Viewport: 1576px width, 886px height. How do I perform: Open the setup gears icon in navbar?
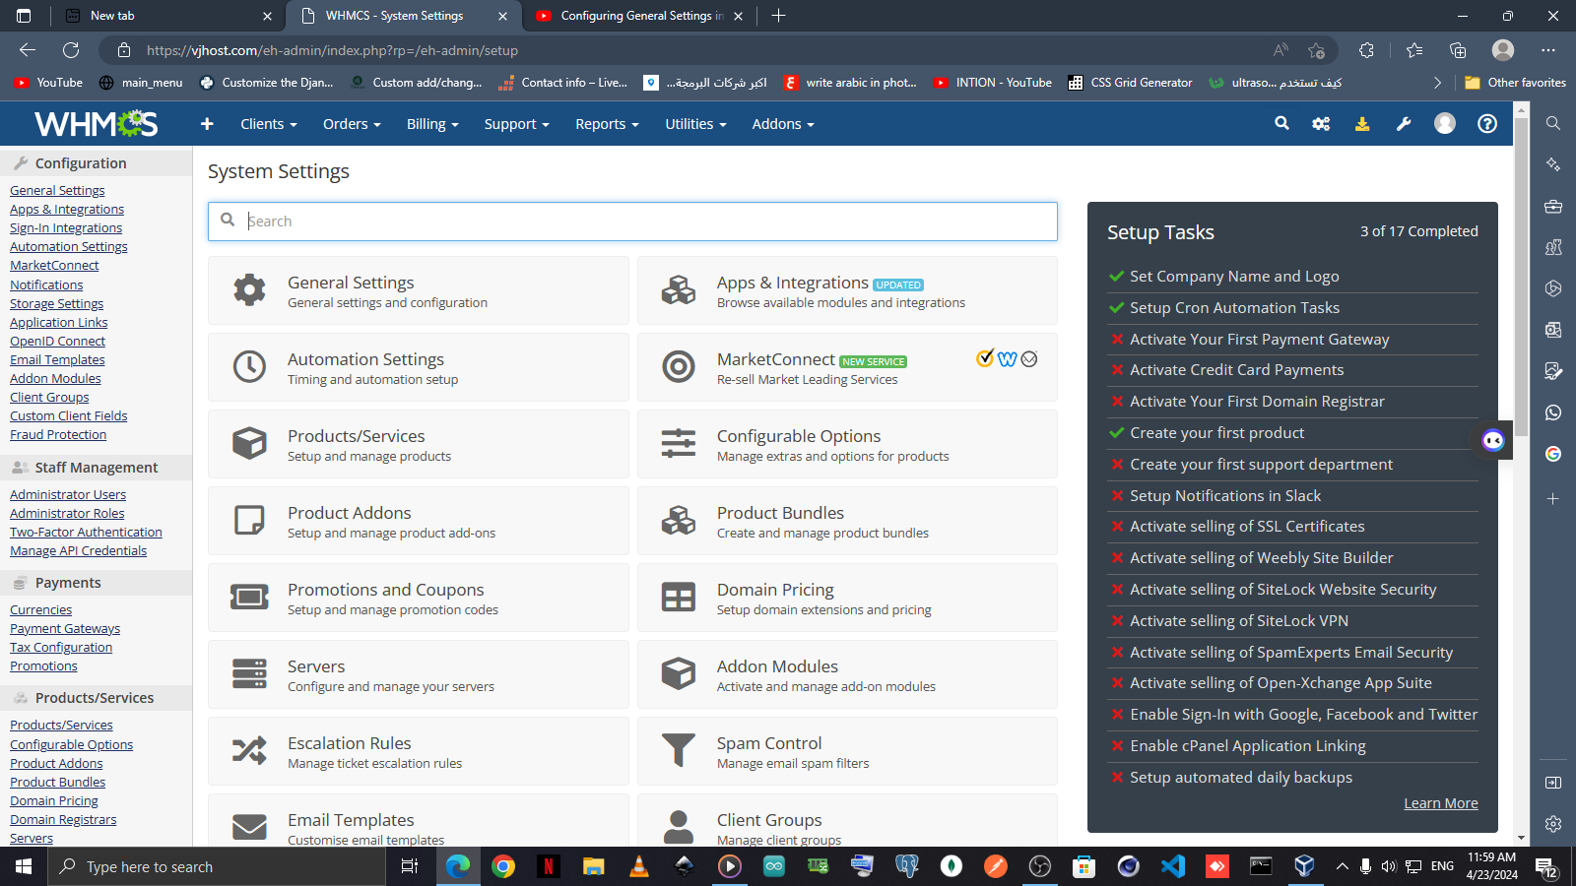[1321, 124]
